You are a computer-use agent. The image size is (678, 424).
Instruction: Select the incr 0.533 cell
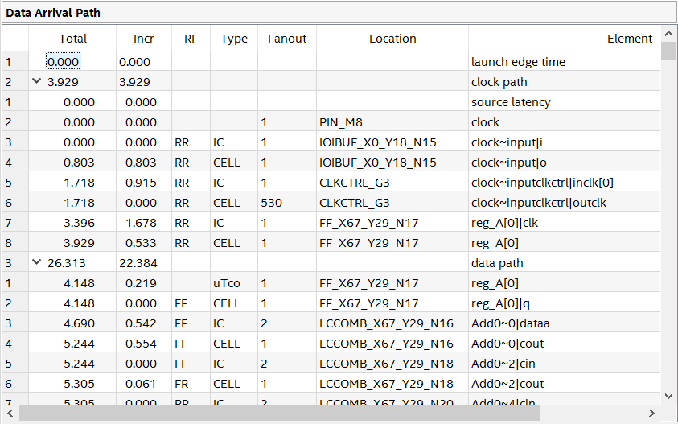143,243
